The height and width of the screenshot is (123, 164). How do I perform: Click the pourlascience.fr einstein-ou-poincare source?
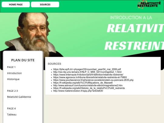pyautogui.click(x=94, y=80)
